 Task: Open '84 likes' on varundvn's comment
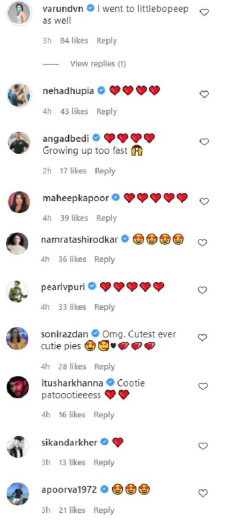[x=73, y=41]
